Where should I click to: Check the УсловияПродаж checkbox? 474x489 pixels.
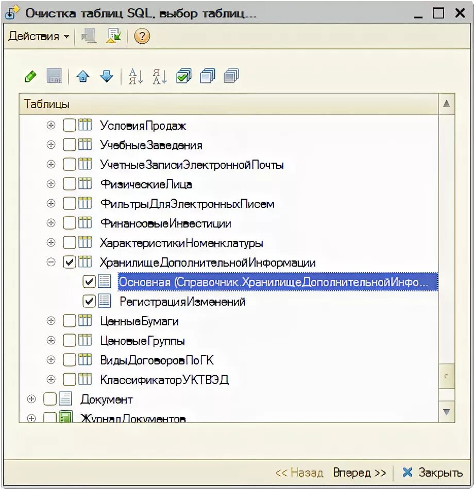pyautogui.click(x=70, y=125)
